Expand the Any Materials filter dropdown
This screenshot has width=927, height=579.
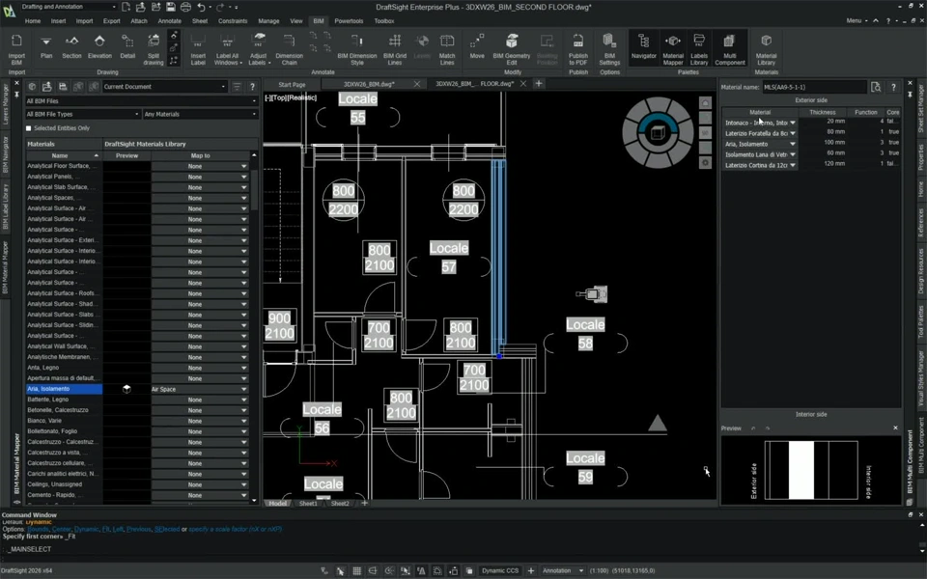[x=201, y=114]
